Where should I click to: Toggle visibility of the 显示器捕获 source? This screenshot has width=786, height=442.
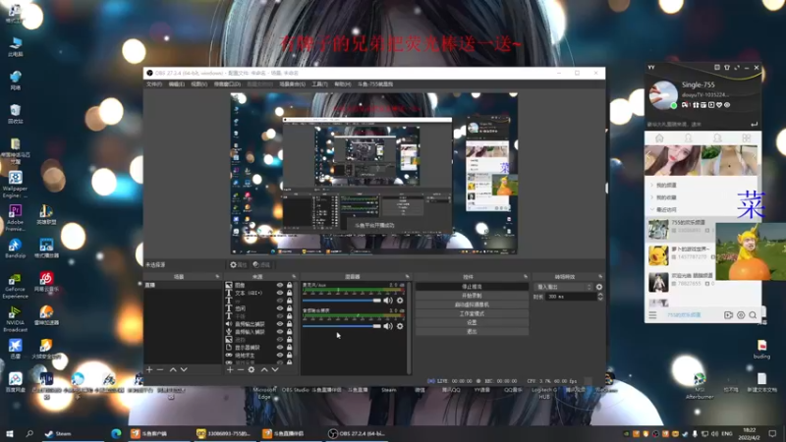point(280,348)
